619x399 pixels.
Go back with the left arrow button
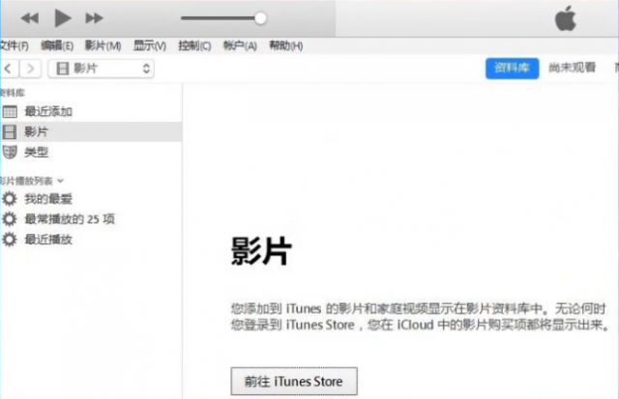[x=9, y=69]
